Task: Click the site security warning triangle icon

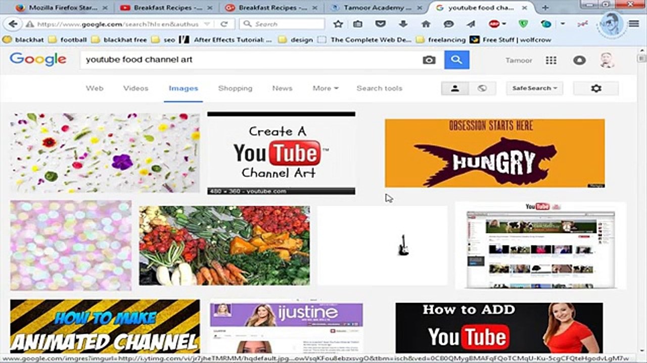Action: coord(30,24)
